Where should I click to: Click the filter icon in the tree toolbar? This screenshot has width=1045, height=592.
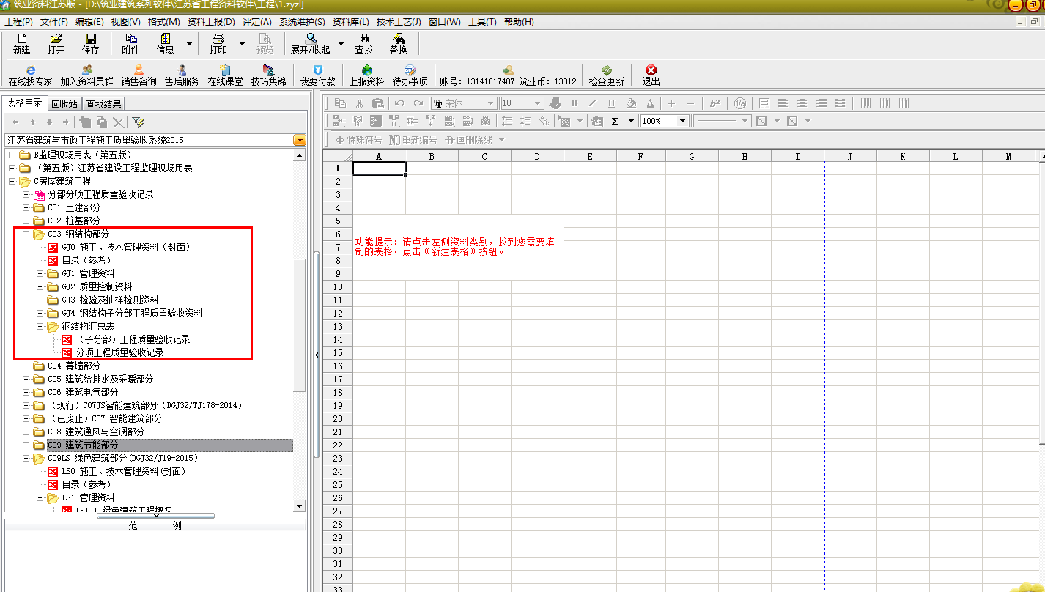point(138,122)
